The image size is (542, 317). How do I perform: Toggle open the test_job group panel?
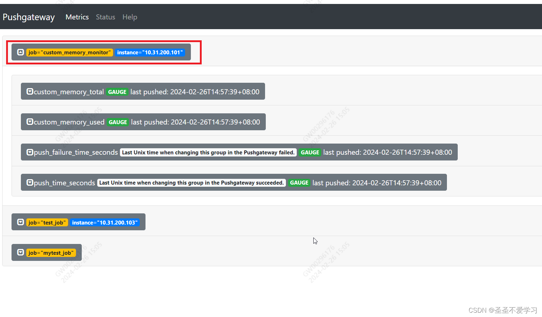pos(21,222)
